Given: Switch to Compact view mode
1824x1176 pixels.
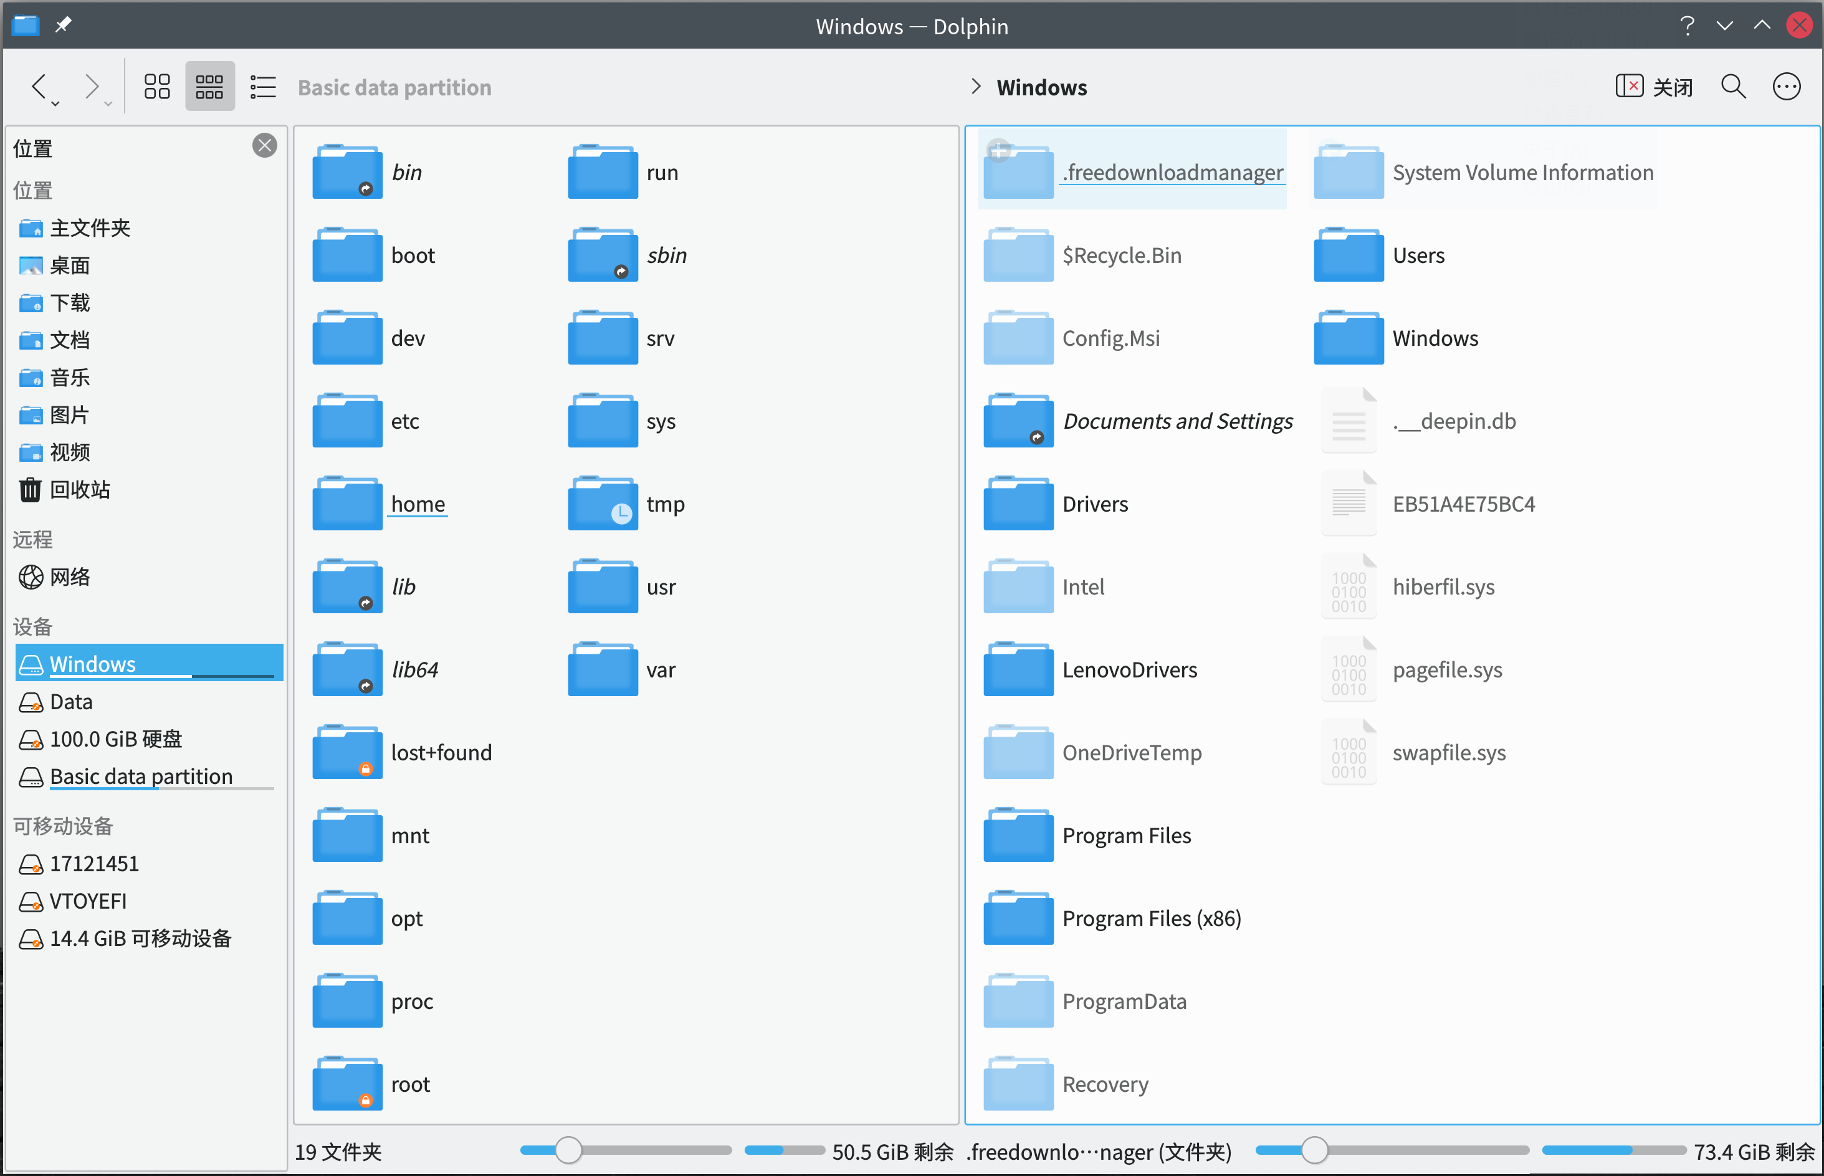Looking at the screenshot, I should click(x=209, y=86).
